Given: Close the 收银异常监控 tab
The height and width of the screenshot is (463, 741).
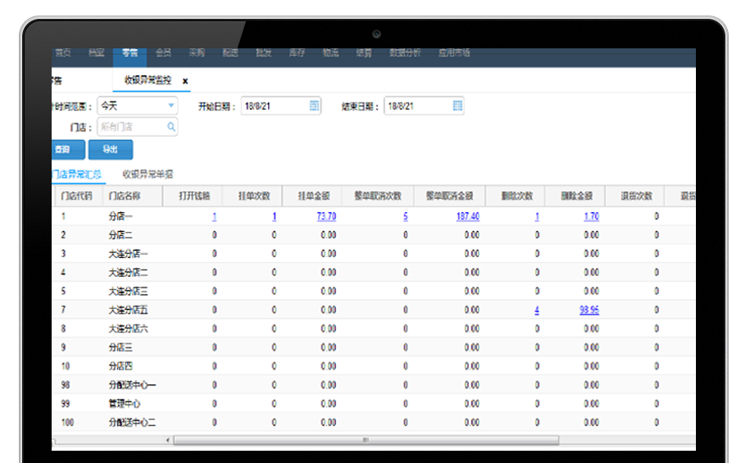Looking at the screenshot, I should click(x=185, y=80).
